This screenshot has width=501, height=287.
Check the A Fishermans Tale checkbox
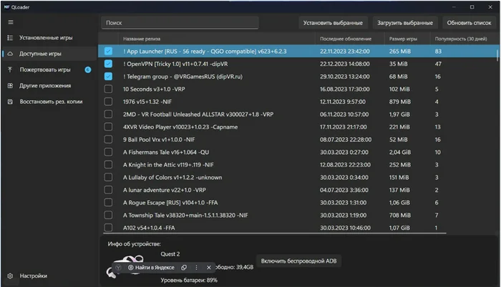coord(108,152)
